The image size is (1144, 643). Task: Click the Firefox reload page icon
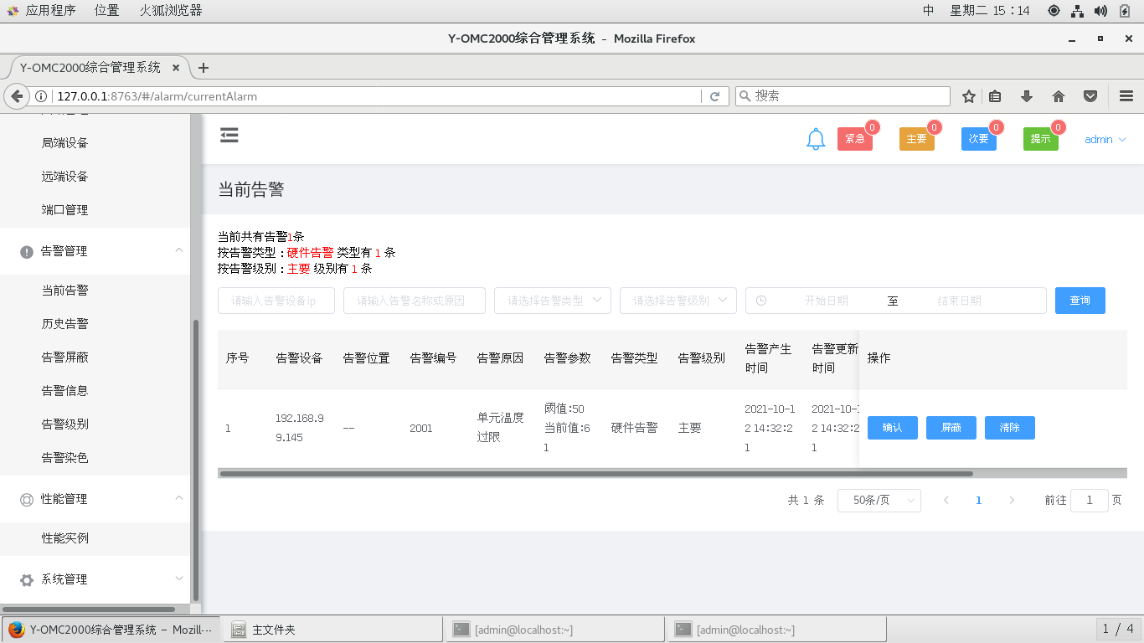pyautogui.click(x=714, y=96)
